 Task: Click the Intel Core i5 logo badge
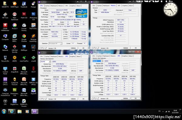[81, 13]
